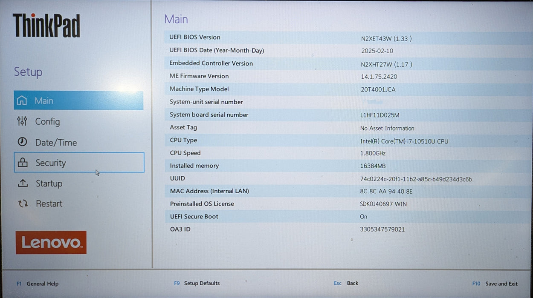
Task: Click F9 Setup Defaults
Action: click(197, 283)
